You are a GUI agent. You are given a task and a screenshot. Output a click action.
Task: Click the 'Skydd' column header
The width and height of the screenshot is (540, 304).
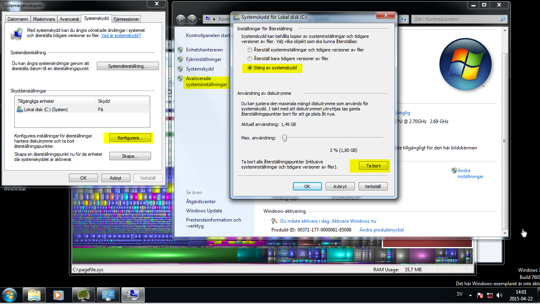pyautogui.click(x=122, y=101)
